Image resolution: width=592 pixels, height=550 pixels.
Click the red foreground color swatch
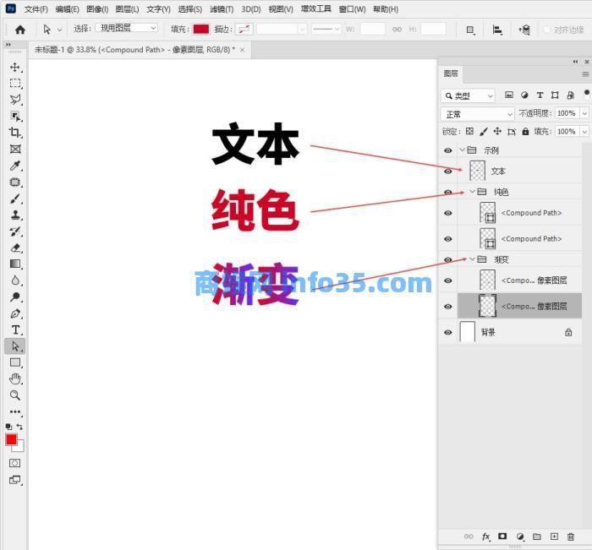[x=11, y=440]
